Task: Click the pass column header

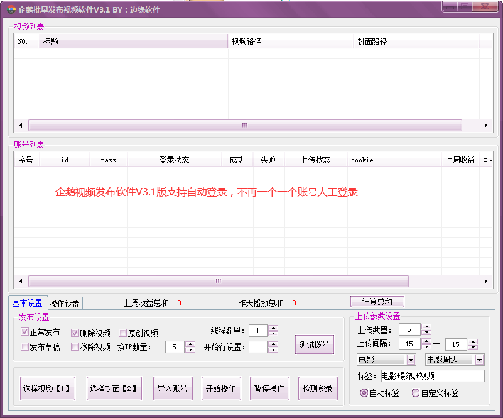Action: [x=109, y=160]
